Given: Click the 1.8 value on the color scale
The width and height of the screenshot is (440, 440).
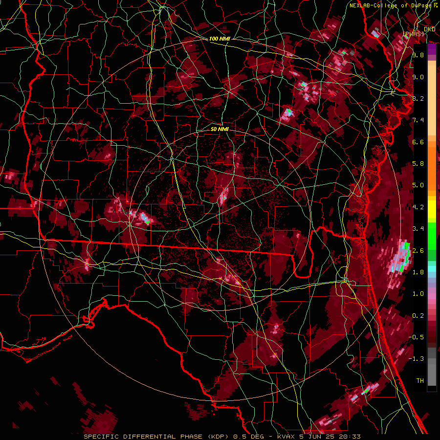Looking at the screenshot, I should point(418,272).
